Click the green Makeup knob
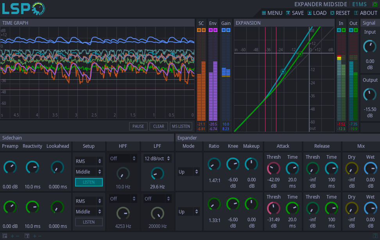The image size is (380, 240). 251,204
